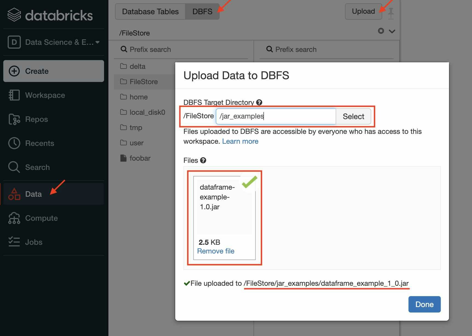Follow the Learn more link
The width and height of the screenshot is (472, 336).
pyautogui.click(x=240, y=141)
